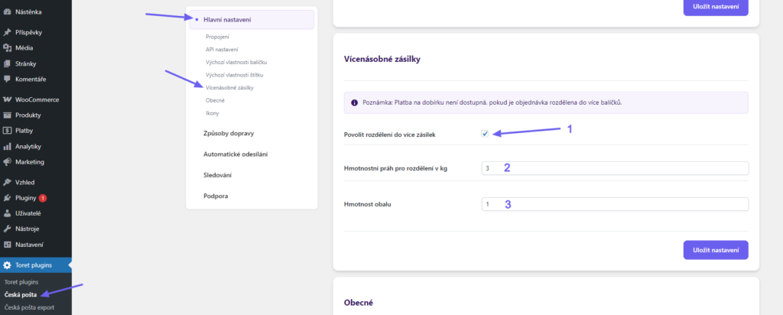Click Vícenásobné zásilky panel heading
Viewport: 783px width, 315px height.
(382, 60)
